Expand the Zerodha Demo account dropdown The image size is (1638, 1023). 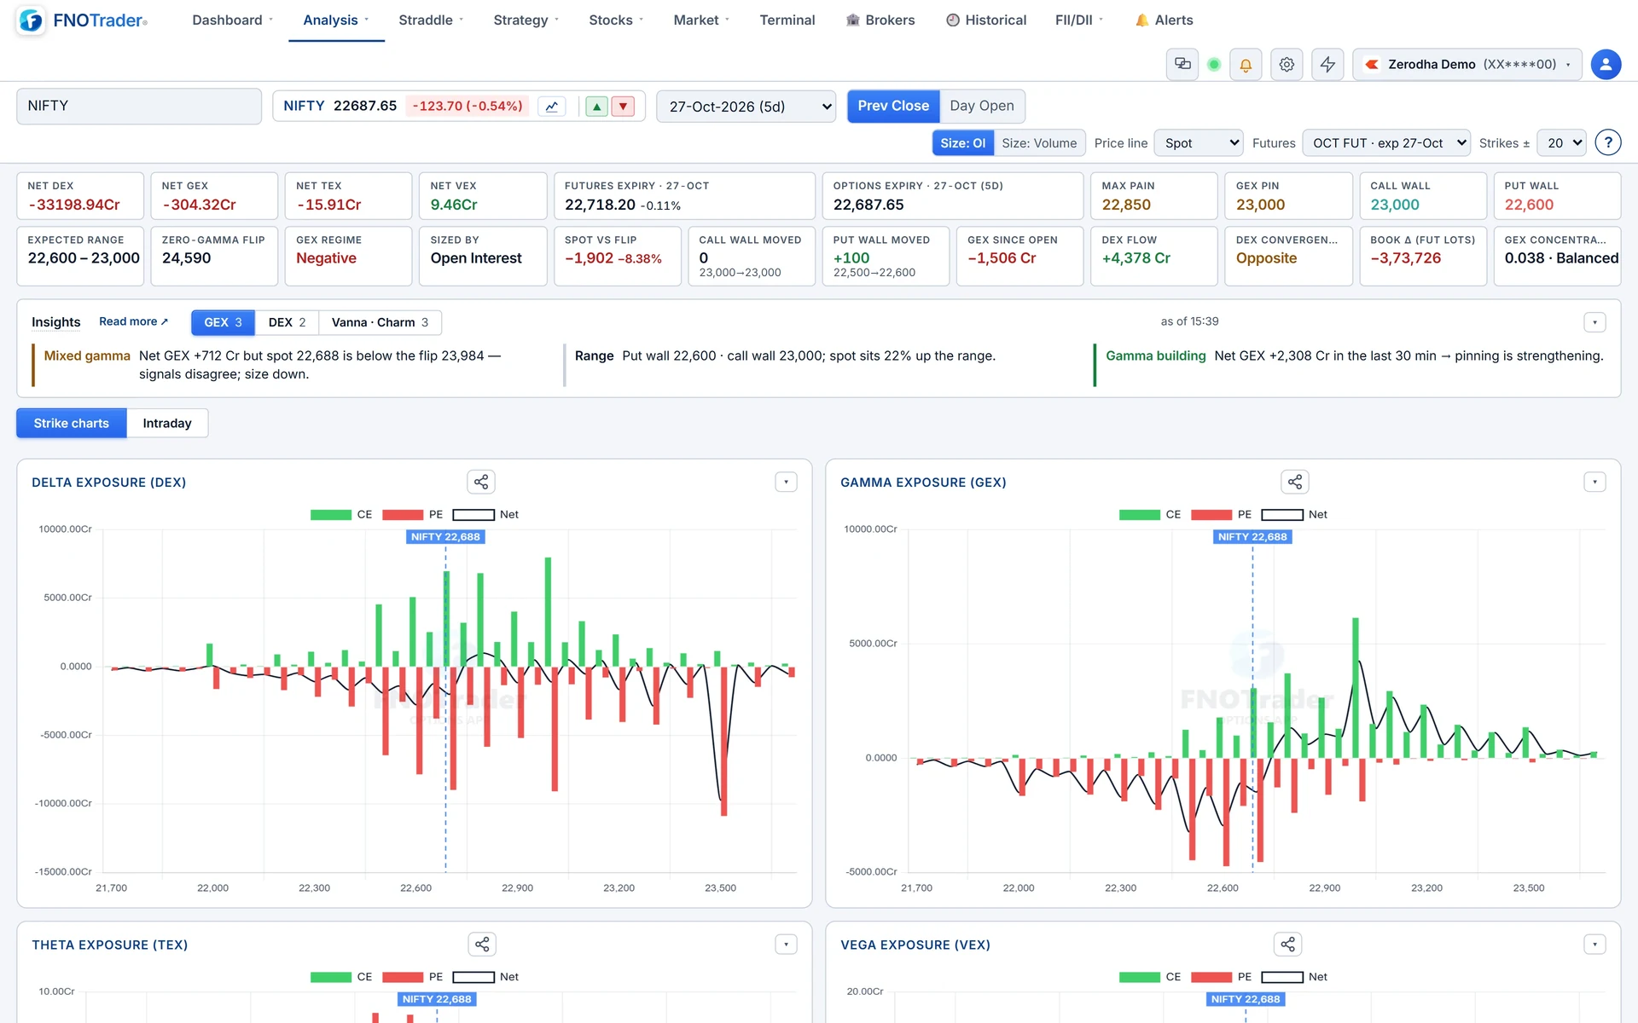(x=1467, y=64)
